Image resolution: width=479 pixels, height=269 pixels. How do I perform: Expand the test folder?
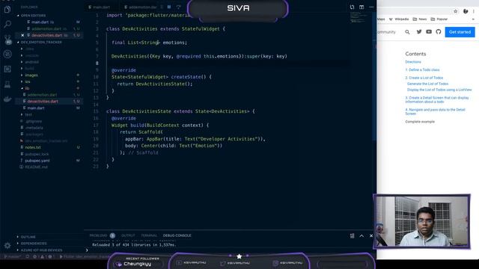(x=28, y=114)
